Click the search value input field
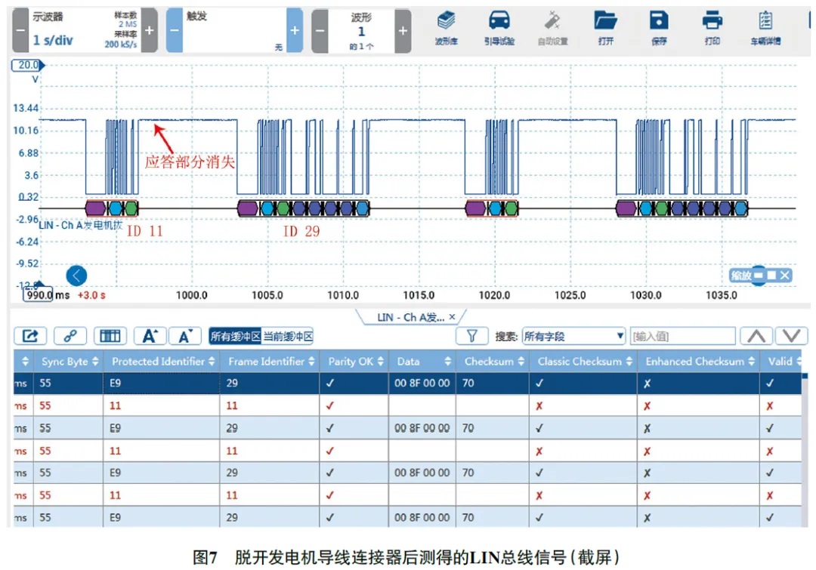 click(x=682, y=336)
